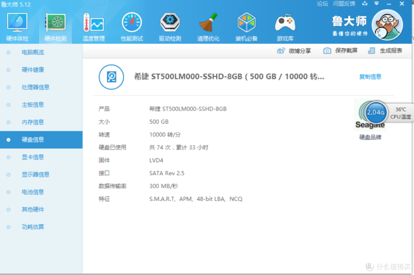Viewport: 414px width, 275px height.
Task: Click the 产品 field label
Action: click(x=104, y=109)
